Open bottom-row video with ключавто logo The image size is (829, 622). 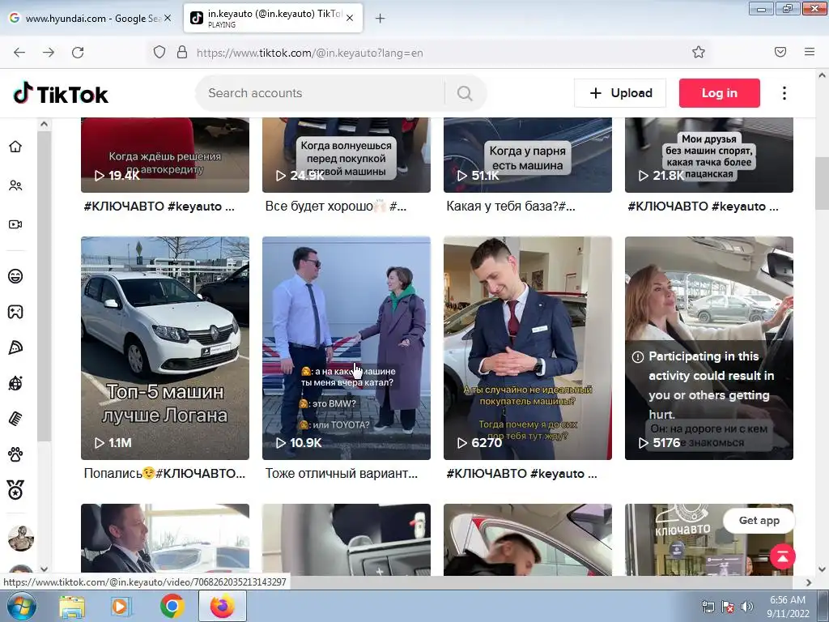[709, 539]
